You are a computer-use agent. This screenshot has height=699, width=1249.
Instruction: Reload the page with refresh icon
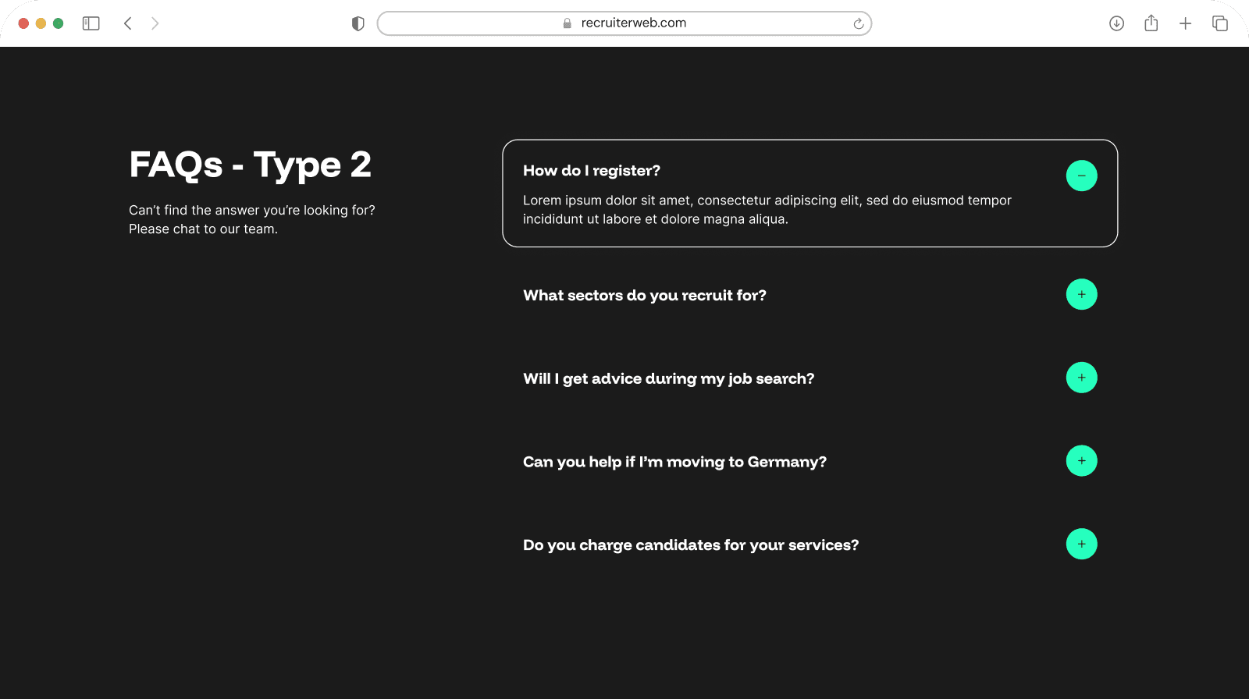(858, 23)
